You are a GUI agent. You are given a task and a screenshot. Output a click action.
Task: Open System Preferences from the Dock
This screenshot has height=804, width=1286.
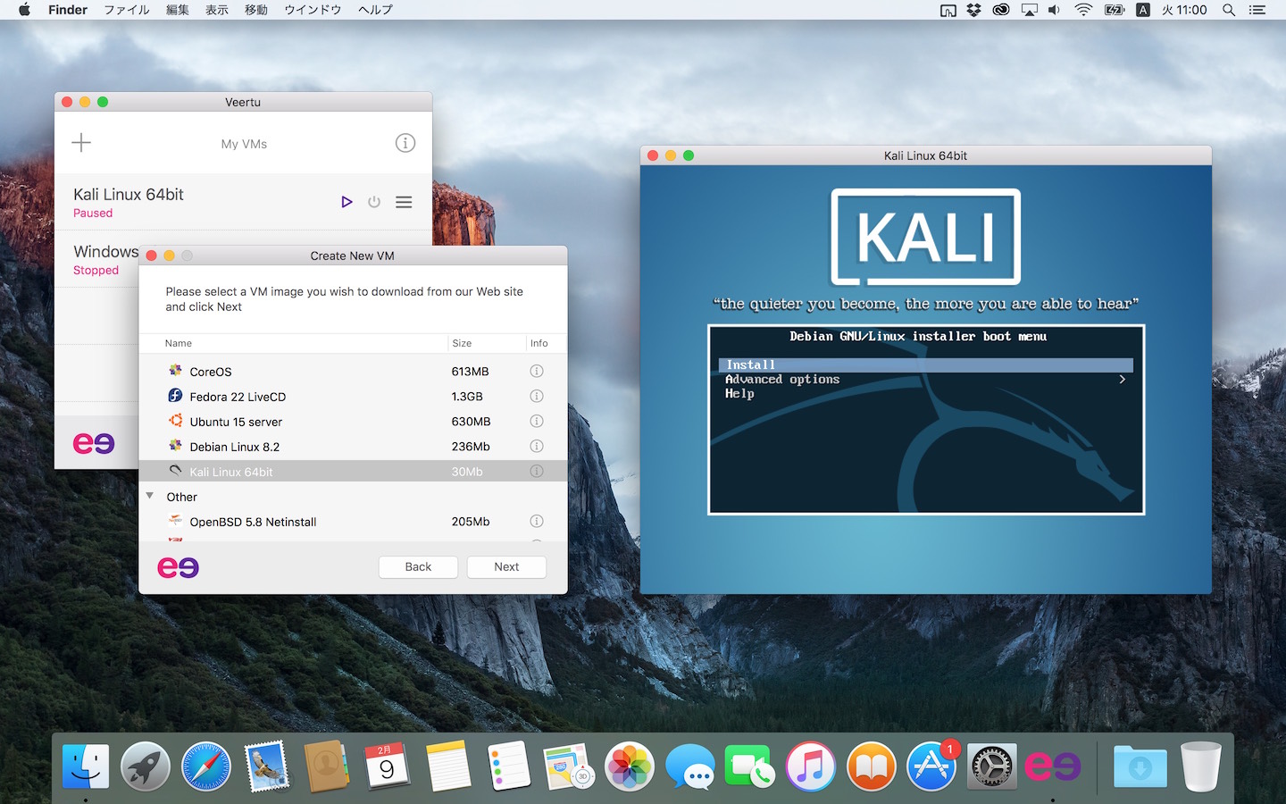coord(992,766)
